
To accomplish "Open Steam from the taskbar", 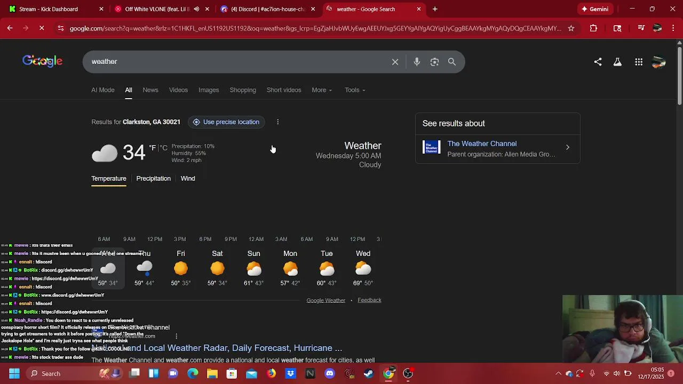I will pyautogui.click(x=369, y=373).
